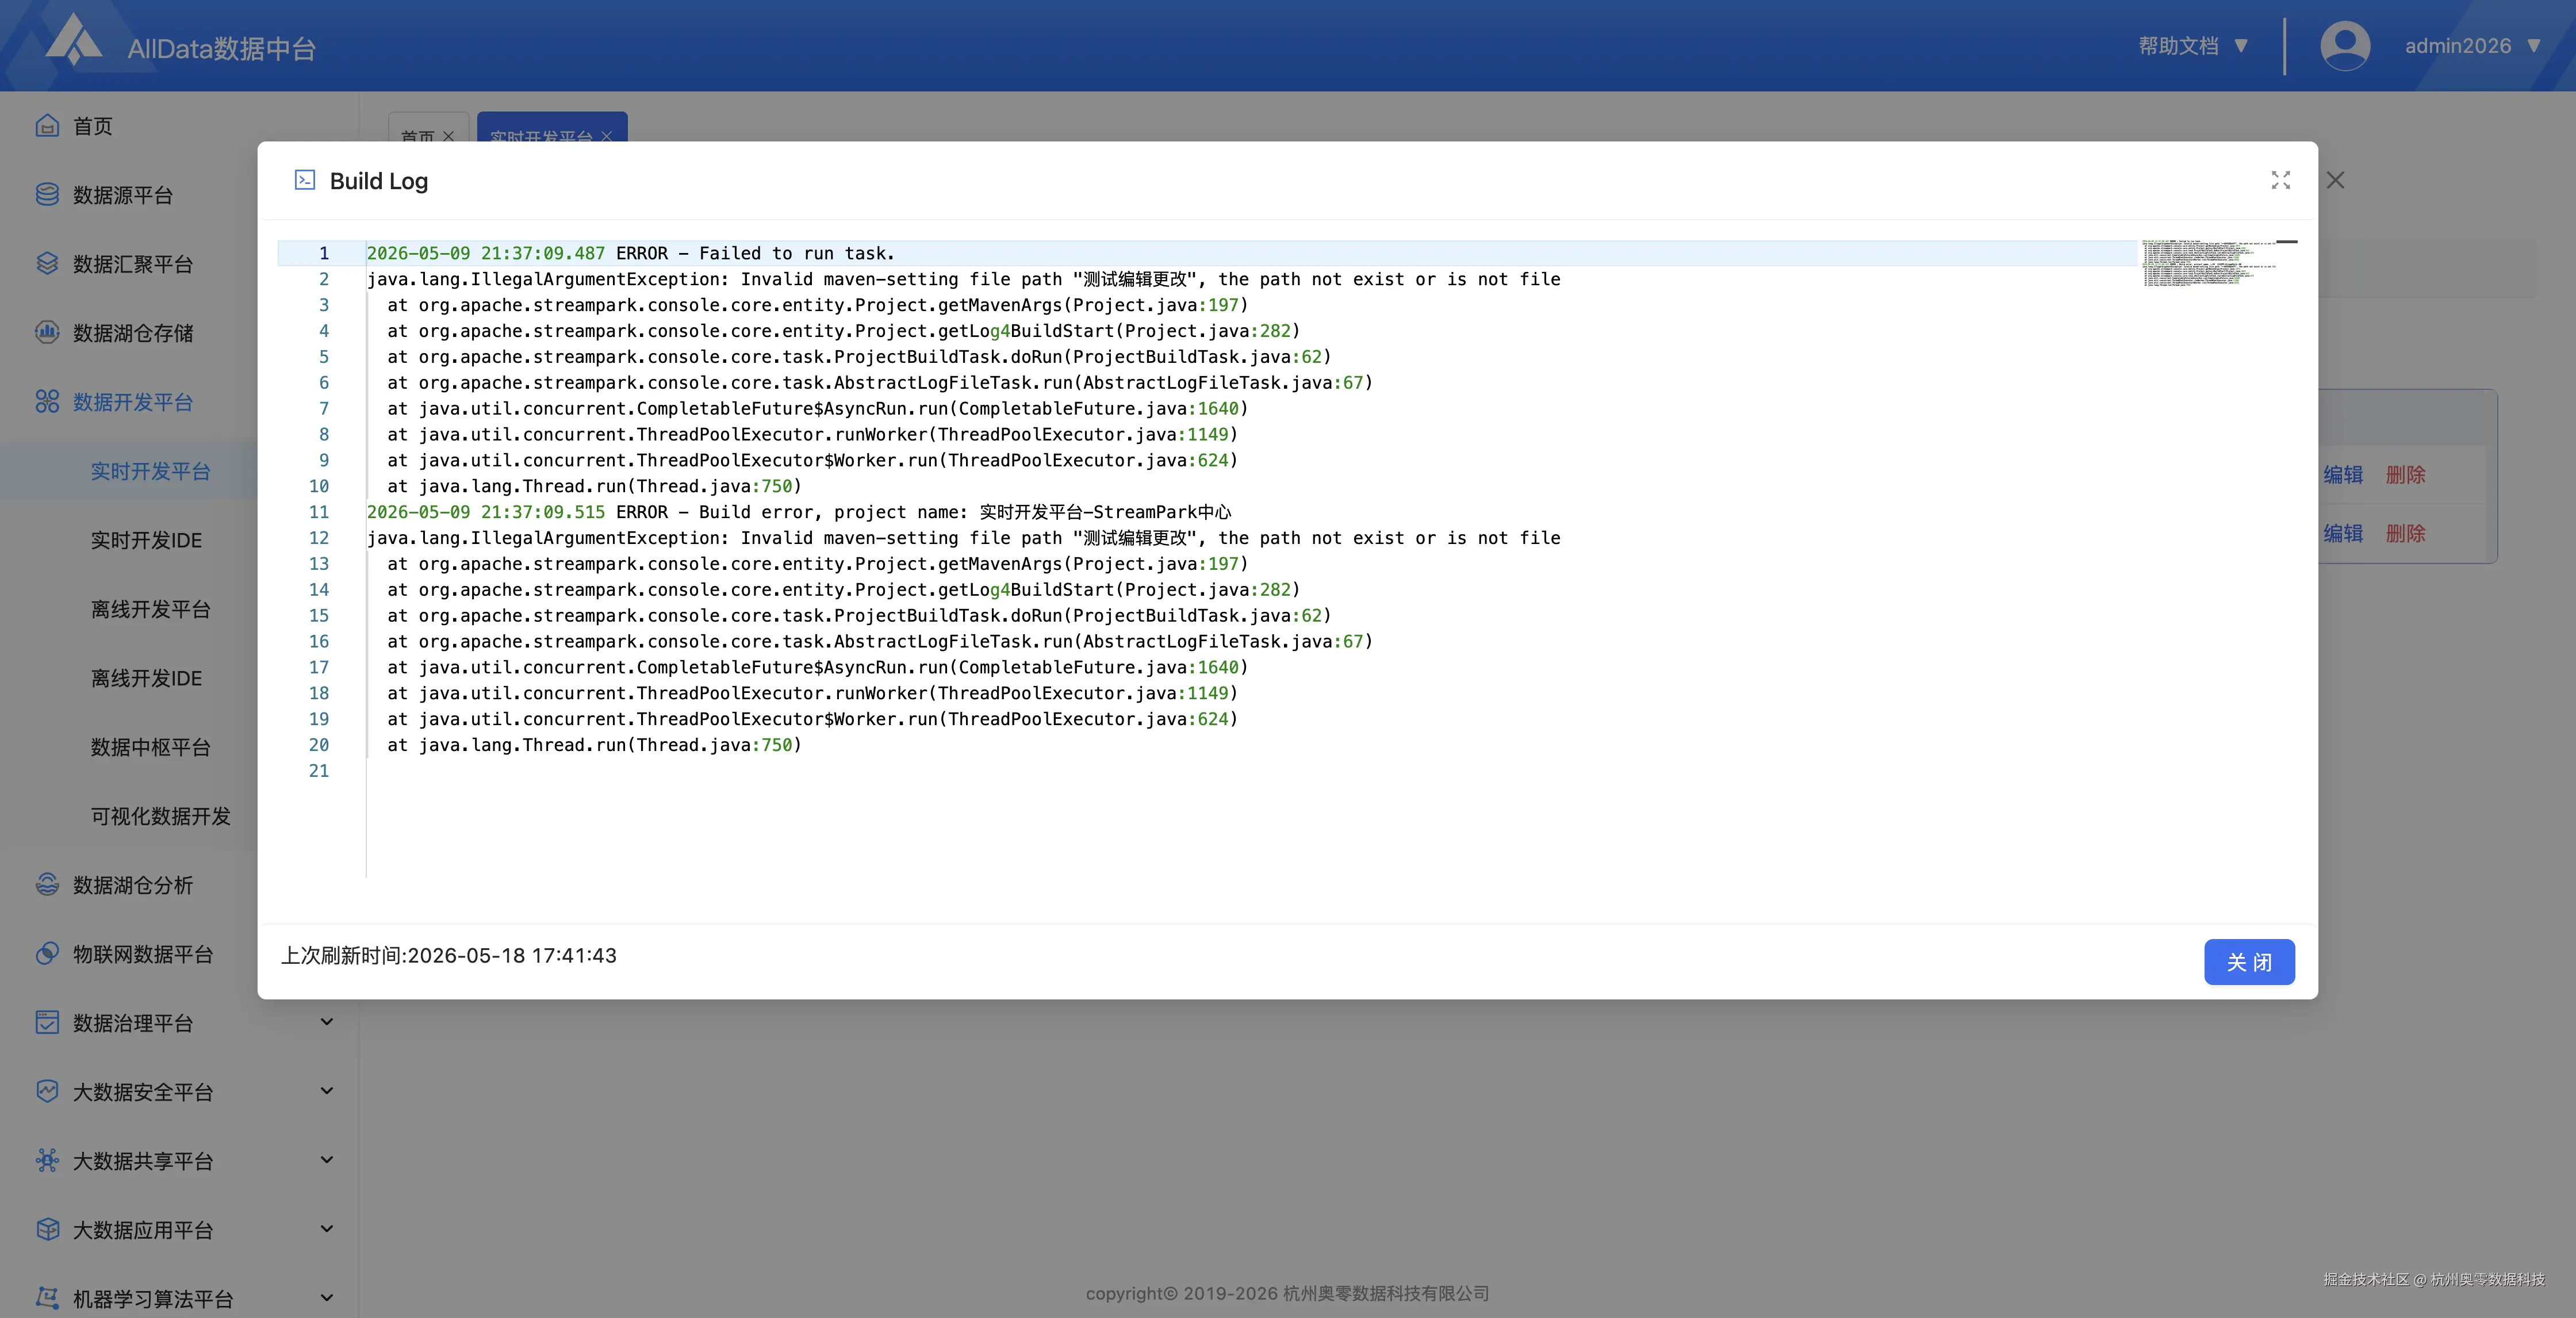Click 数据湖仓存储 label in sidebar
Screen dimensions: 2576x1318
click(133, 333)
